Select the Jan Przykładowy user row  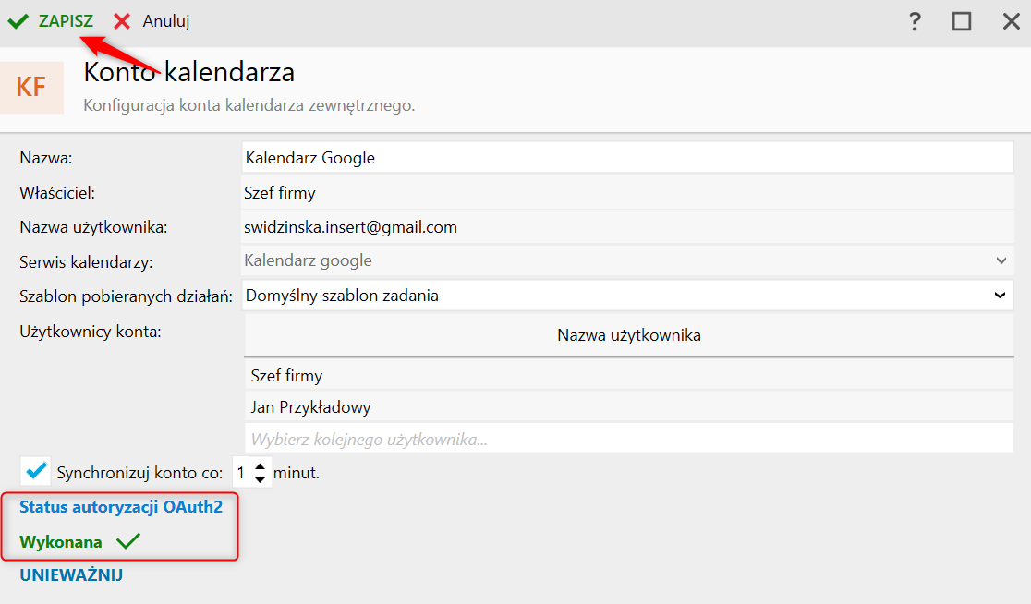coord(628,406)
